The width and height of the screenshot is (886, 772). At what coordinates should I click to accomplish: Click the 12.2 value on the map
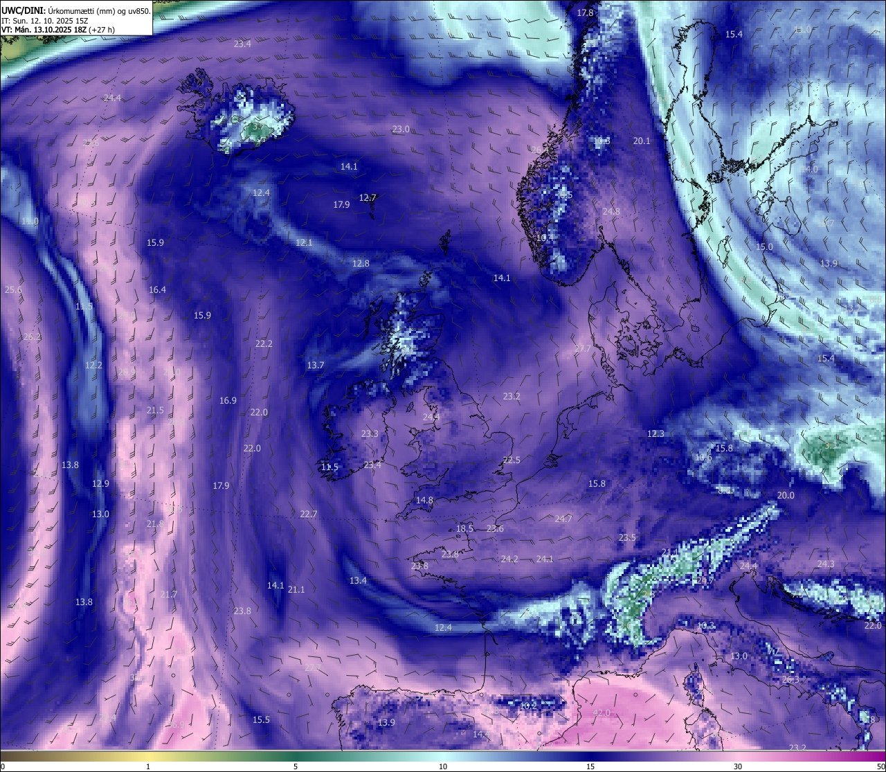click(93, 366)
